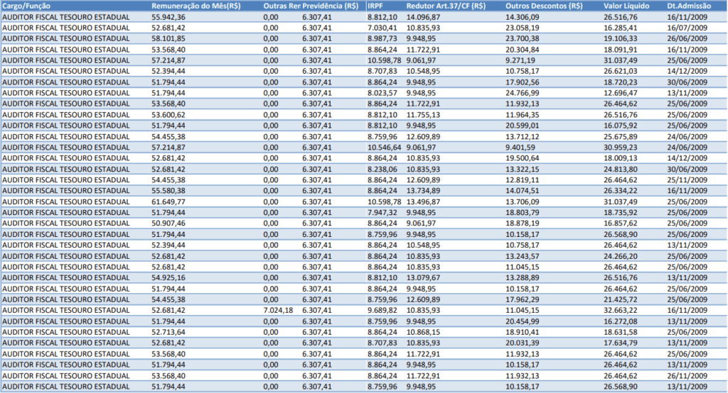Viewport: 728px width, 393px height.
Task: Select the Outros Descontos value 9.271,19
Action: click(x=520, y=60)
